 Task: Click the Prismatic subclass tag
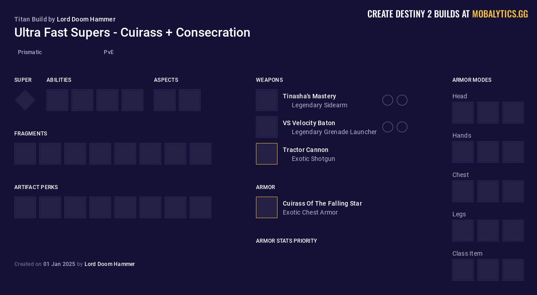pyautogui.click(x=30, y=52)
